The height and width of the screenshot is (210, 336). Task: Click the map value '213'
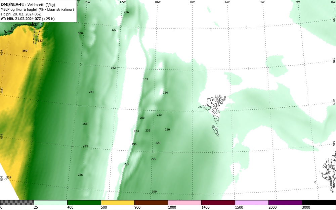click(159, 115)
